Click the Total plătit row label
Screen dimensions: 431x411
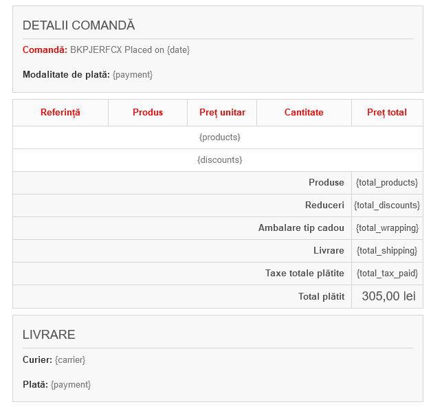(x=321, y=296)
